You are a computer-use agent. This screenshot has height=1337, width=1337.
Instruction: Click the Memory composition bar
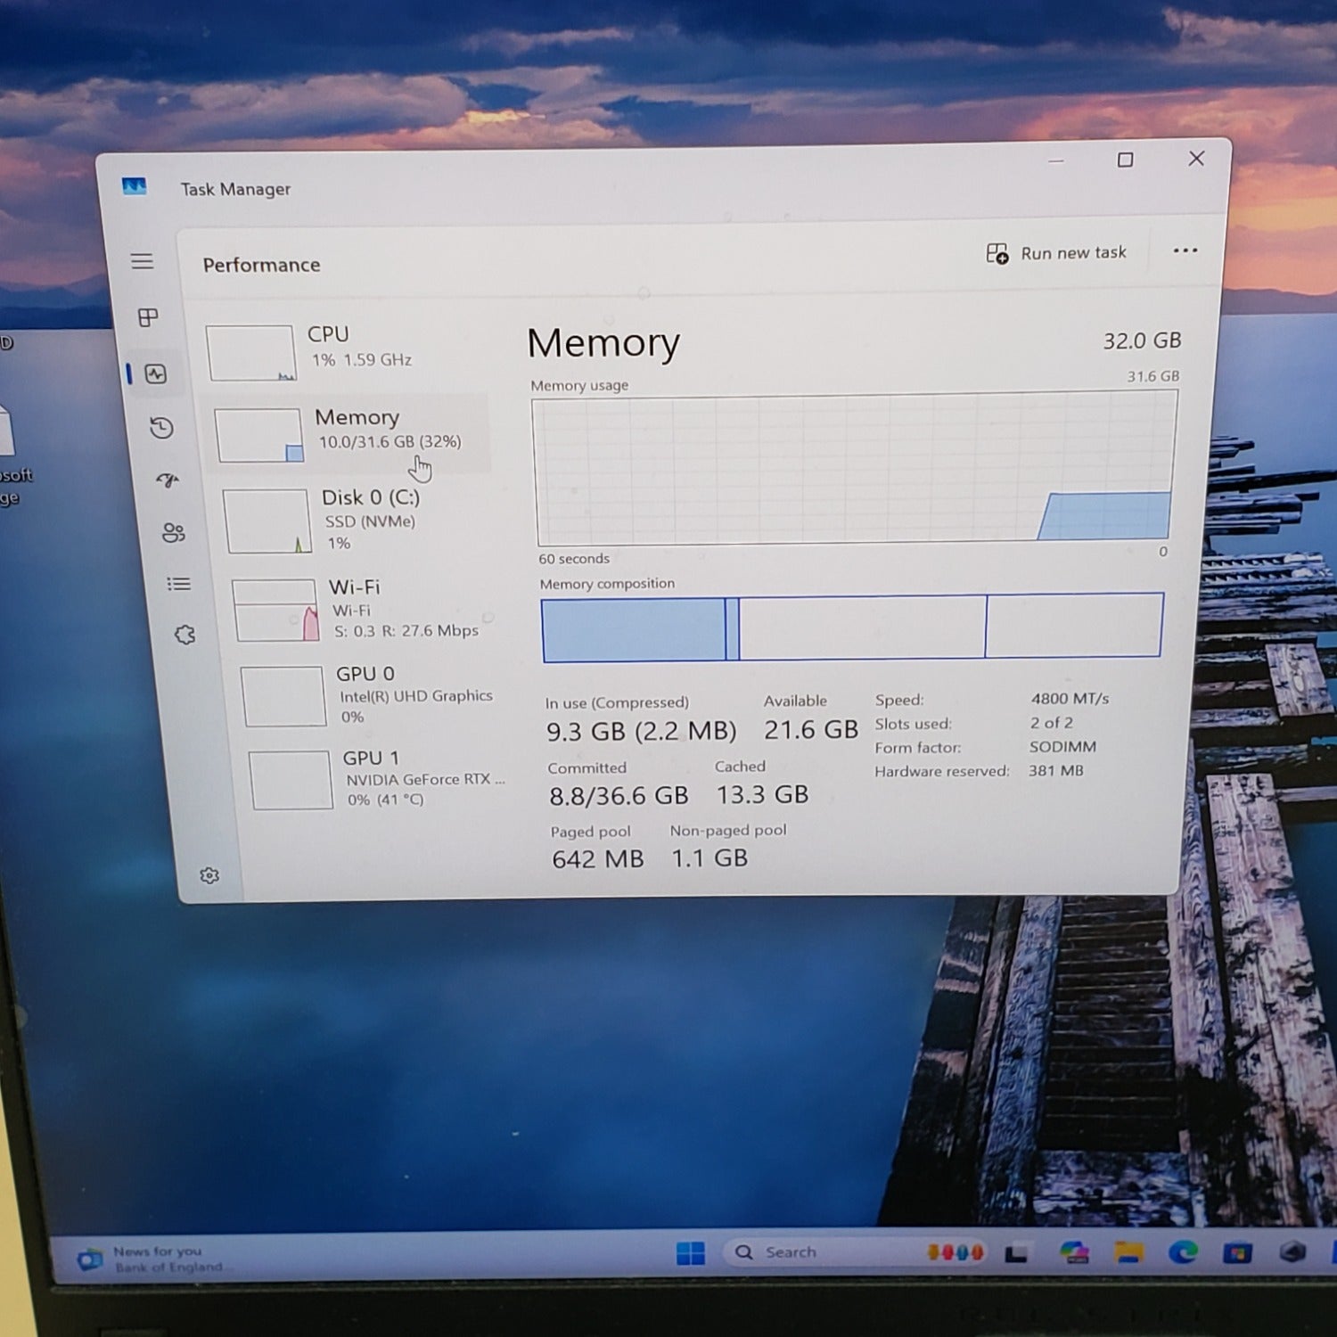[851, 627]
